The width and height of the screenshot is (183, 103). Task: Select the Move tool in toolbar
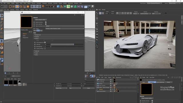pyautogui.click(x=14, y=7)
